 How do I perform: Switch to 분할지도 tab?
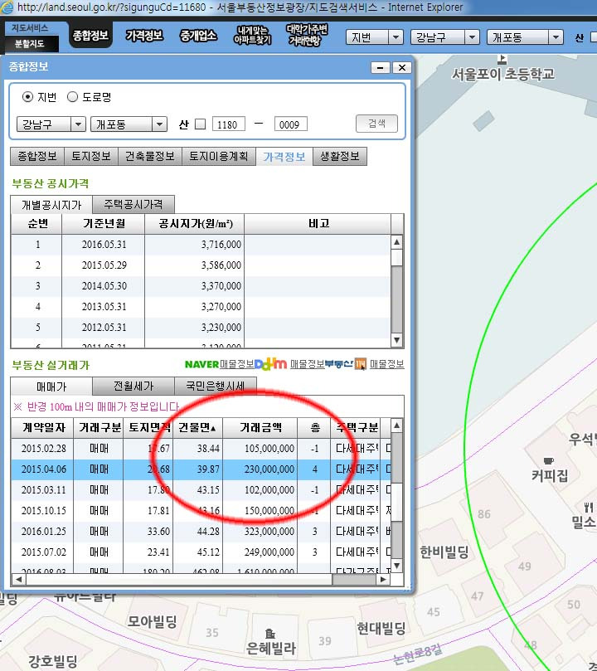pos(30,44)
